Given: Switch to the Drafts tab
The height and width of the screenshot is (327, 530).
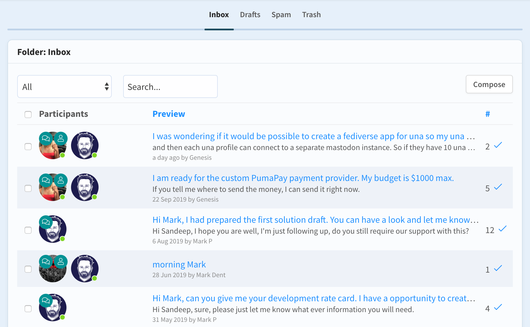Looking at the screenshot, I should click(x=250, y=15).
